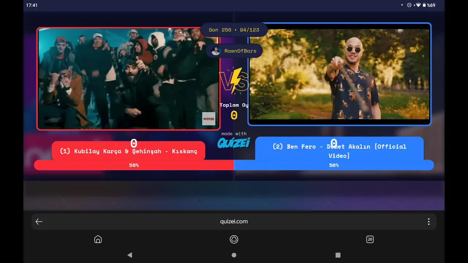Click the 'made with' caption text
The width and height of the screenshot is (468, 263).
[234, 134]
